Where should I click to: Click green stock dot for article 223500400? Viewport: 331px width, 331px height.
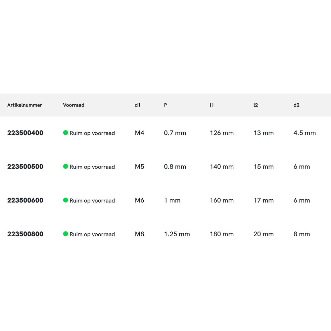pyautogui.click(x=66, y=133)
